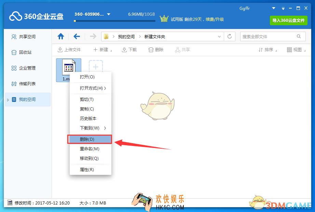
Task: Click the file-type icon in the status bar
Action: coord(10,203)
